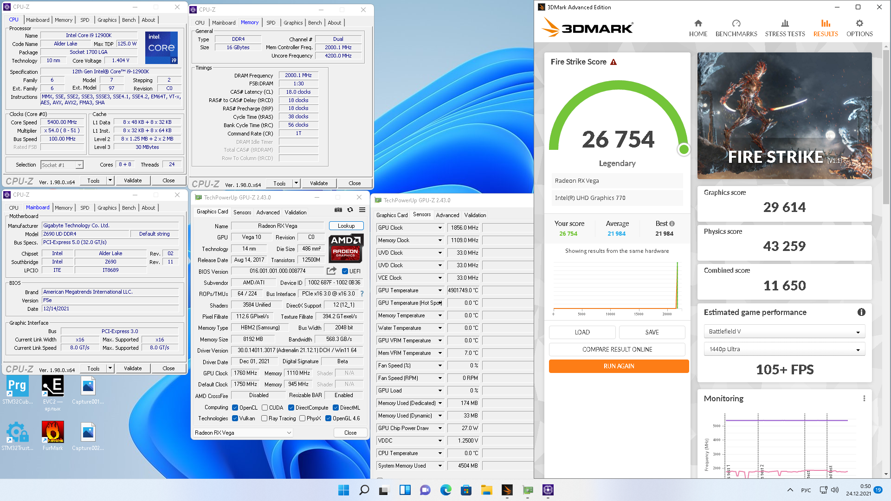Image resolution: width=891 pixels, height=501 pixels.
Task: Click SAVE button in 3DMark
Action: point(652,332)
